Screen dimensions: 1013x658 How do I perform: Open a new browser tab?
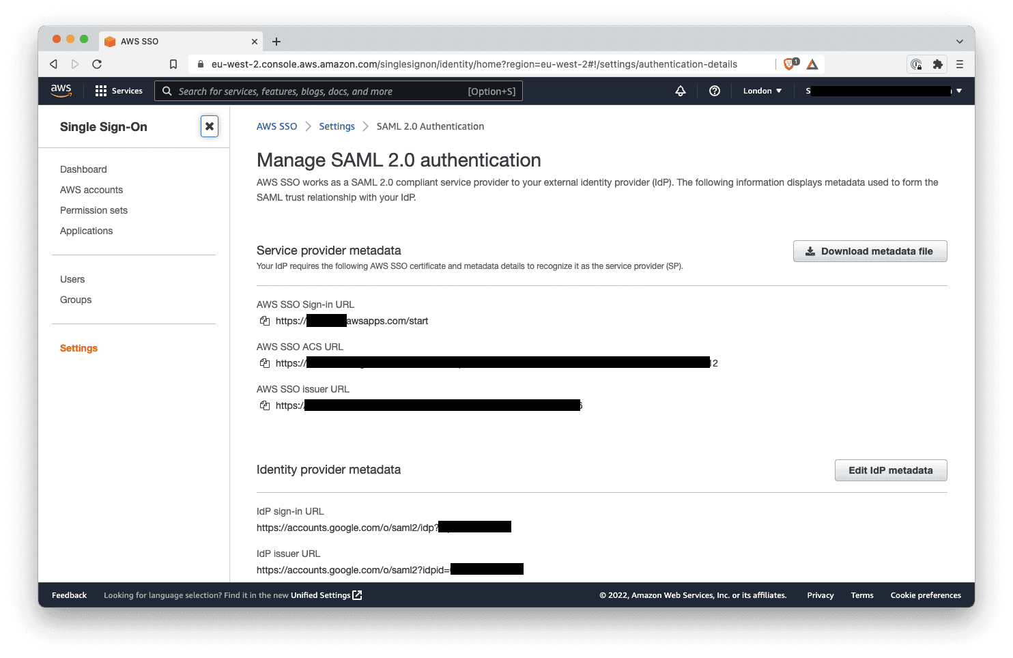coord(276,42)
